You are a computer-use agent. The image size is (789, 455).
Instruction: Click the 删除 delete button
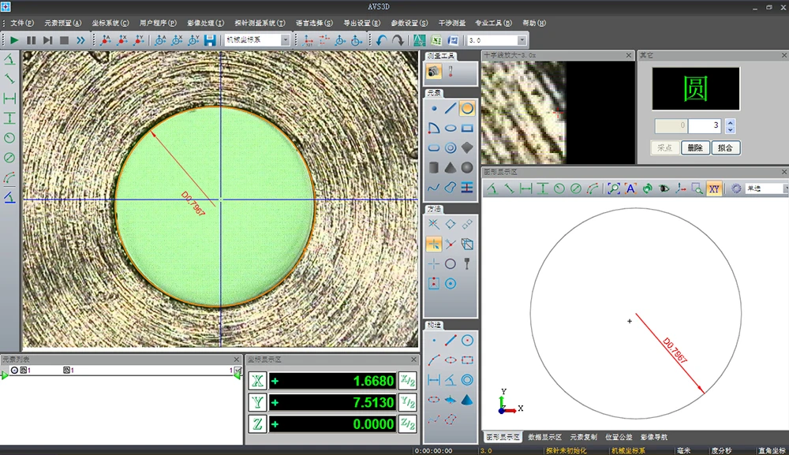694,147
